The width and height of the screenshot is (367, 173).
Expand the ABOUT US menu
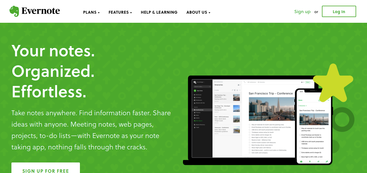point(198,12)
